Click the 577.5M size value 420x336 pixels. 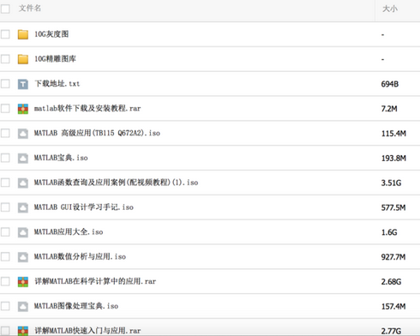tap(393, 207)
